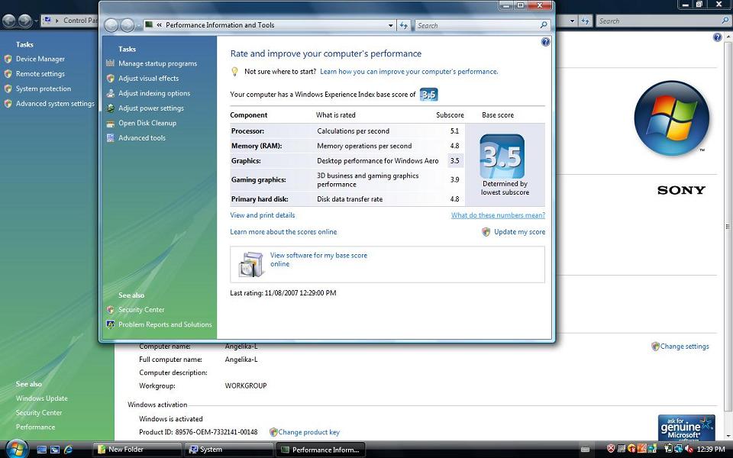
Task: Open Adjust indexing options task
Action: [154, 93]
